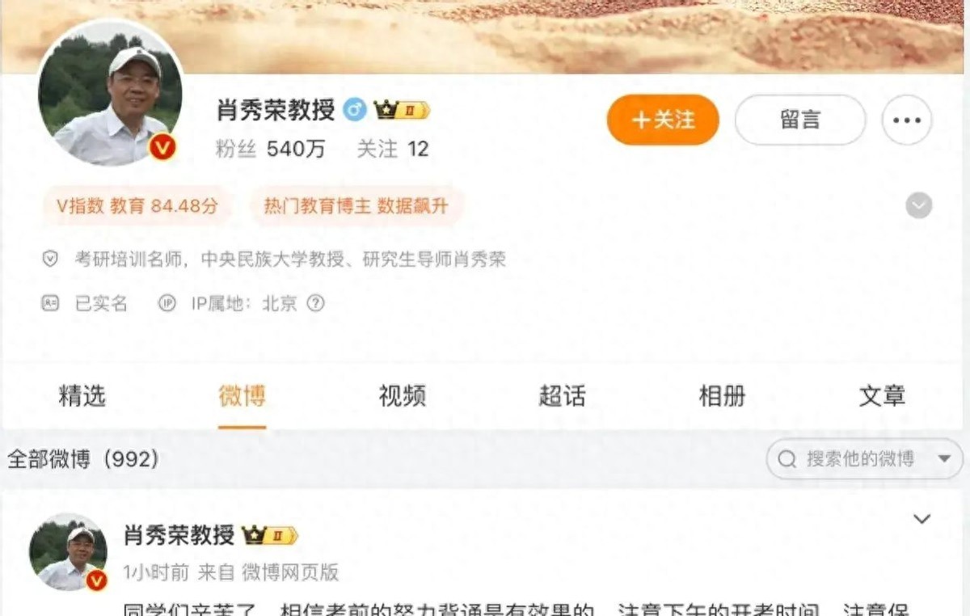Expand the post options chevron
970x616 pixels.
tap(921, 518)
